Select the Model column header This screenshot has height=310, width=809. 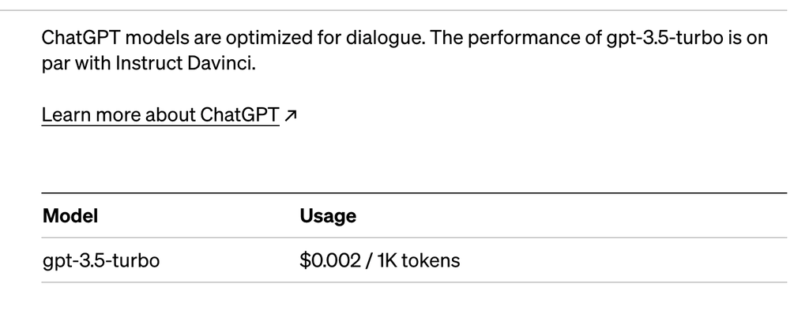click(x=70, y=216)
